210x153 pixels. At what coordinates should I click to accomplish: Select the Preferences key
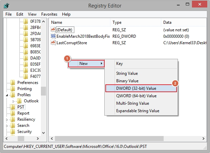click(x=28, y=83)
